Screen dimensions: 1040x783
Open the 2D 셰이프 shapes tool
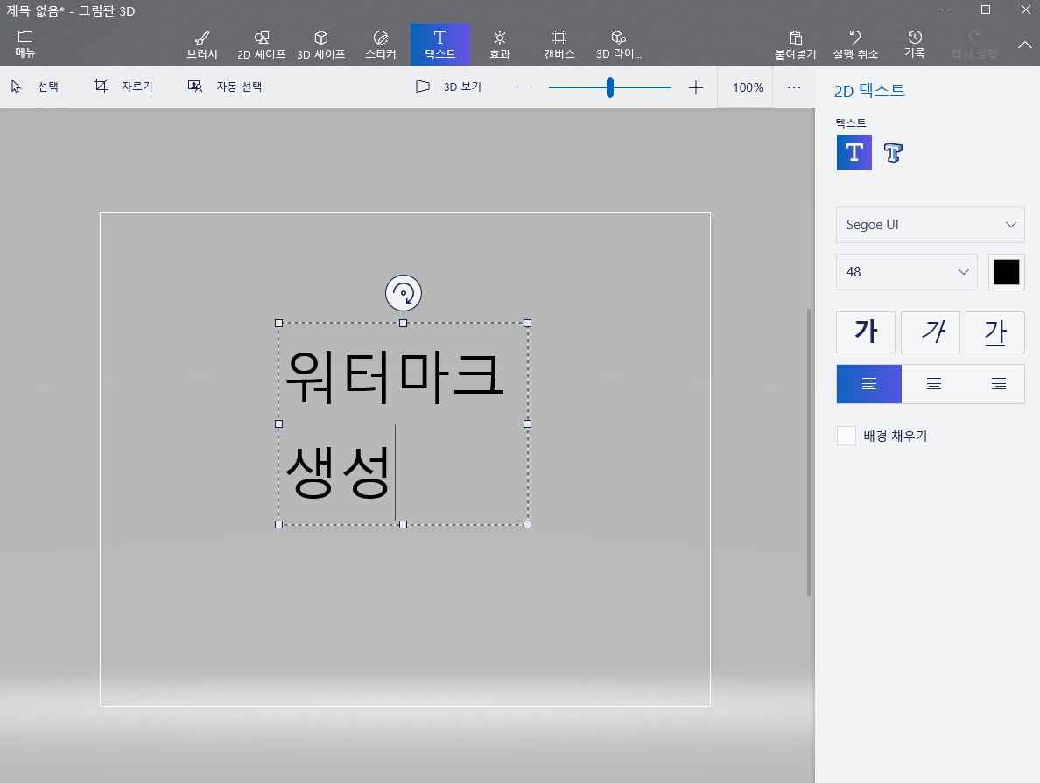262,45
